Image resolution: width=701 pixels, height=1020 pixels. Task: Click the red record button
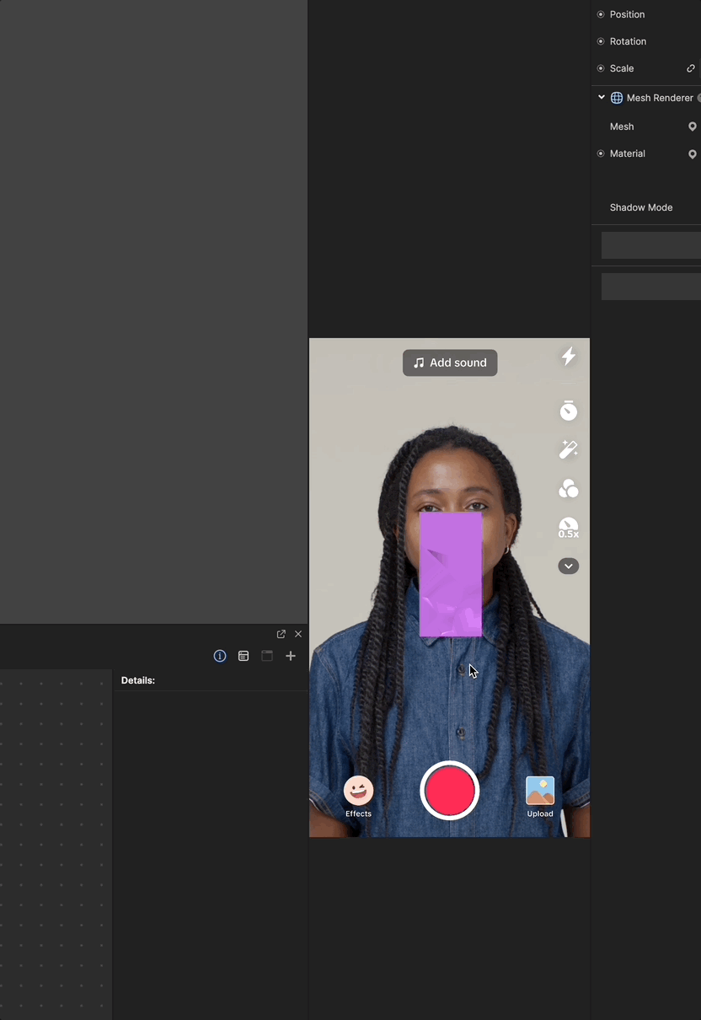click(x=450, y=791)
